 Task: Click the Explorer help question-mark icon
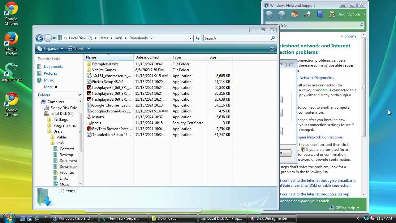(272, 49)
